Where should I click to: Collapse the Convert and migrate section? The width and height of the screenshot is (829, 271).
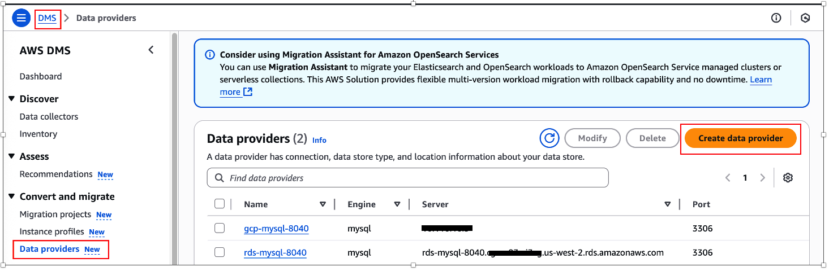[x=11, y=196]
